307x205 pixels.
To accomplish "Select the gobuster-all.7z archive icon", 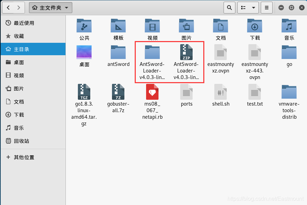I will tap(118, 92).
